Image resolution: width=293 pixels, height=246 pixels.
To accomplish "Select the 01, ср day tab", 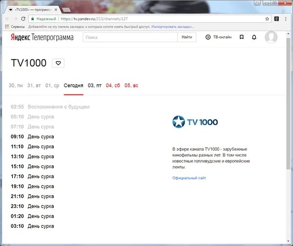I will 52,86.
